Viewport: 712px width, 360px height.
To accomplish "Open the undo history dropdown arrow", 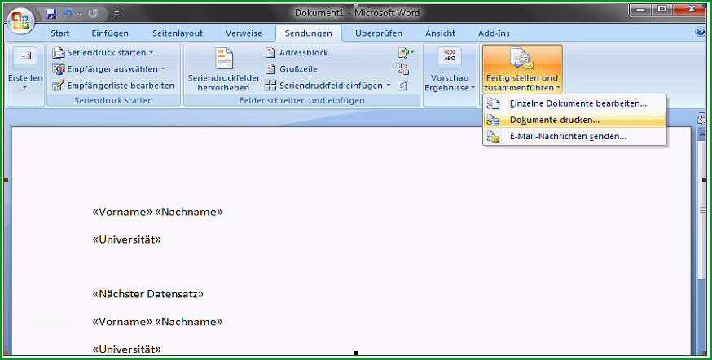I will click(80, 14).
